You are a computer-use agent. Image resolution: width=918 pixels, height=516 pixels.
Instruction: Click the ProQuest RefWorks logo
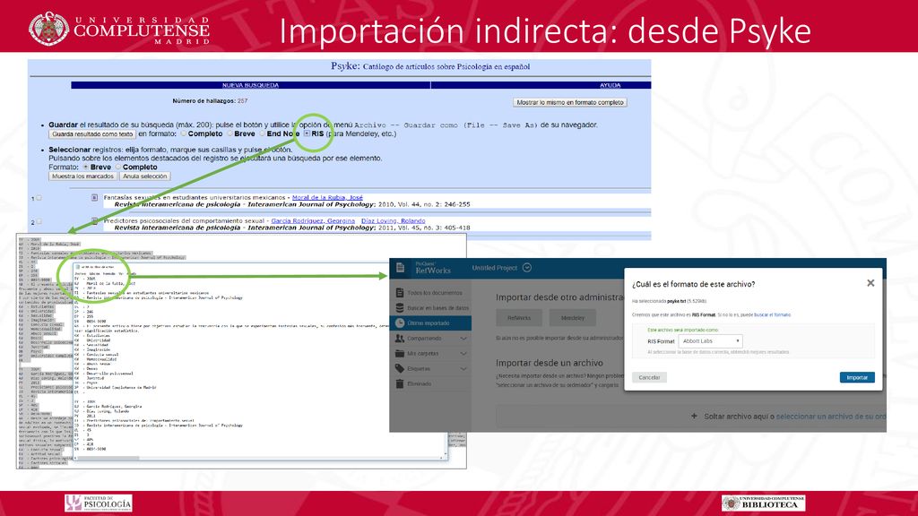[433, 268]
